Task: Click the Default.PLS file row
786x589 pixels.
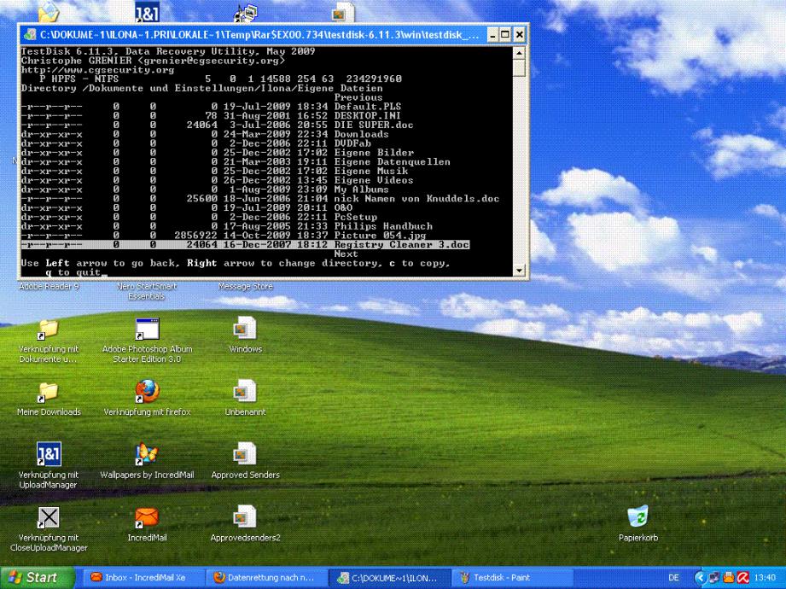Action: click(211, 107)
